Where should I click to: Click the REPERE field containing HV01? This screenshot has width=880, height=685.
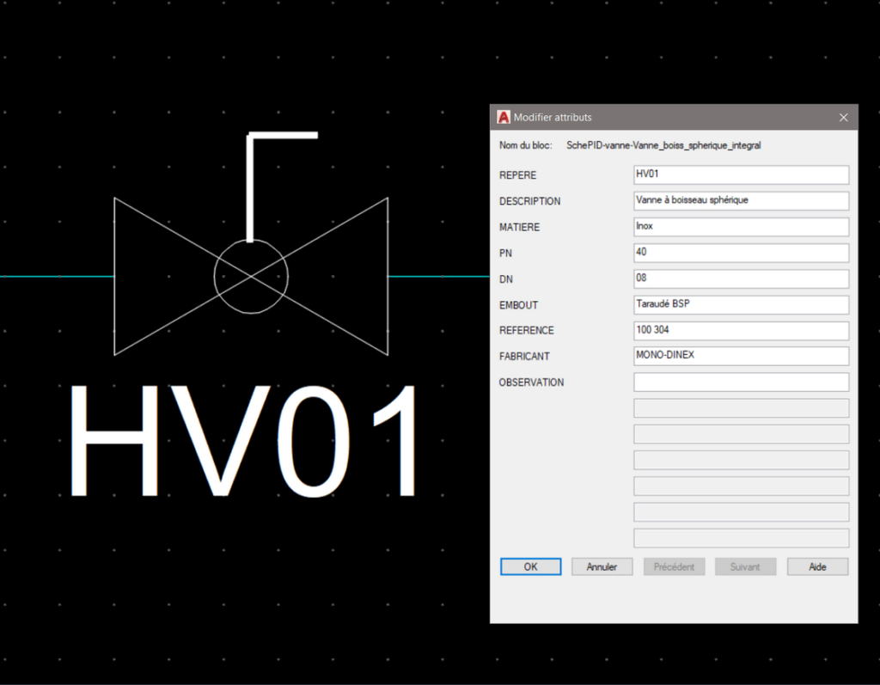click(x=742, y=174)
